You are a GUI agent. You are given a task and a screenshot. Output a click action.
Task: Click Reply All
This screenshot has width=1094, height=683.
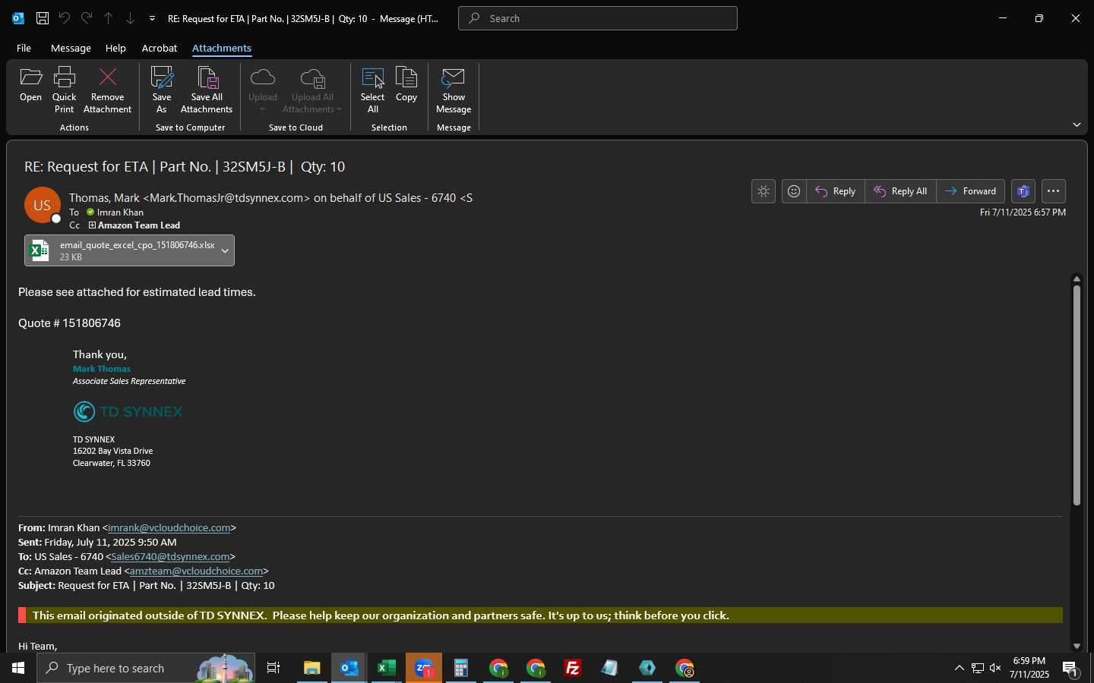point(900,191)
